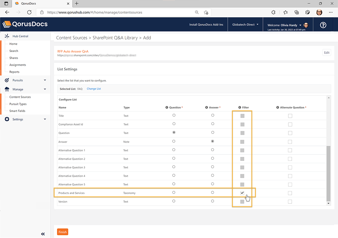Check Alternate Question box for Alternative Question 5
Viewport: 338px width, 238px height.
tap(290, 185)
